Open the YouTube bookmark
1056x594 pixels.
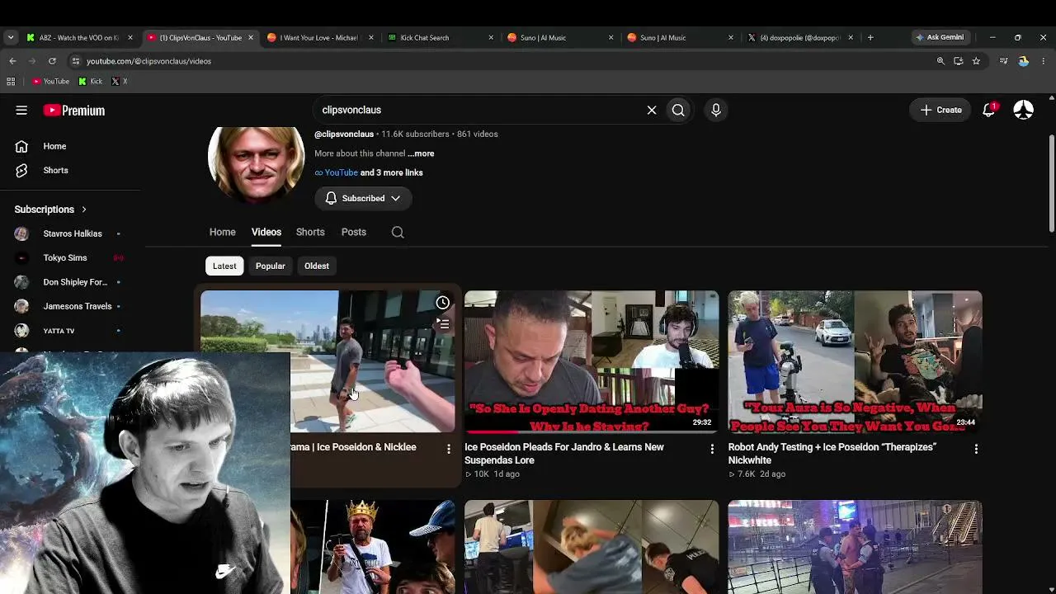click(50, 82)
